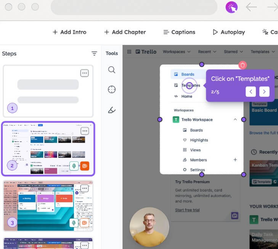Viewport: 278px width, 249px height.
Task: Click the Premium briefcase icon
Action: coord(235,215)
